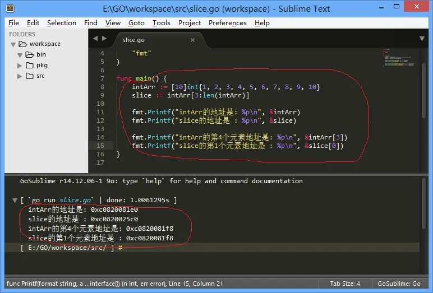Click output line 0xc0820025c0
This screenshot has width=433, height=293.
(x=83, y=219)
